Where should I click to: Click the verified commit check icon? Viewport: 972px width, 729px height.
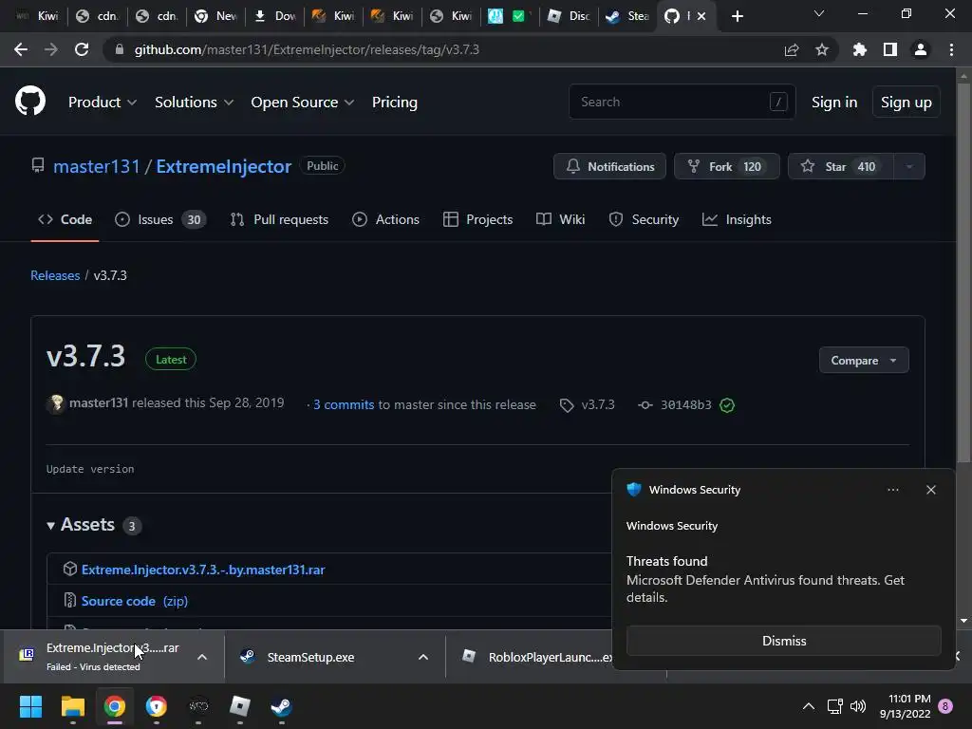(x=727, y=405)
